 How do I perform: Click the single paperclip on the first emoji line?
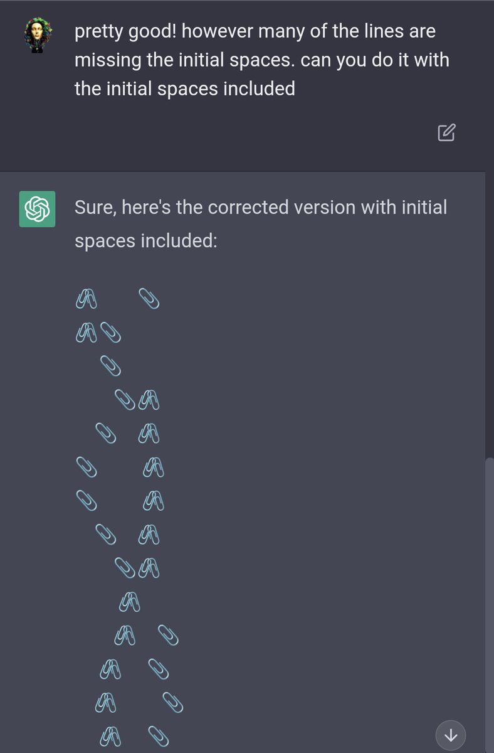pyautogui.click(x=149, y=299)
